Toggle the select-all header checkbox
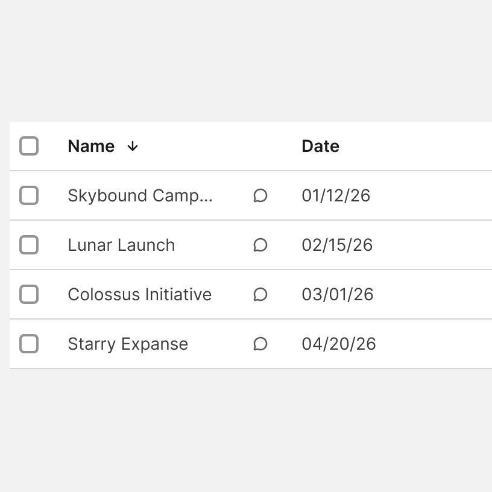The image size is (492, 492). (29, 147)
